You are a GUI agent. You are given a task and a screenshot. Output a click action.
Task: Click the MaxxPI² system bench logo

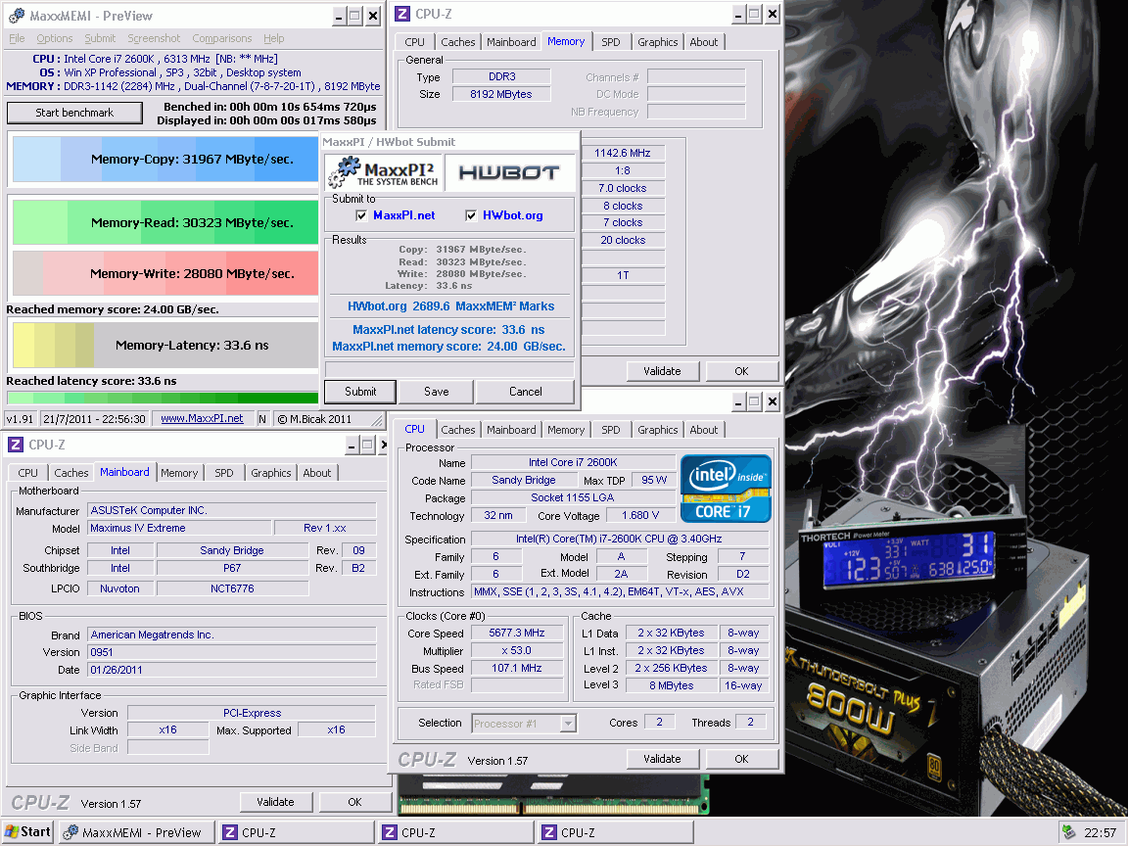coord(384,172)
